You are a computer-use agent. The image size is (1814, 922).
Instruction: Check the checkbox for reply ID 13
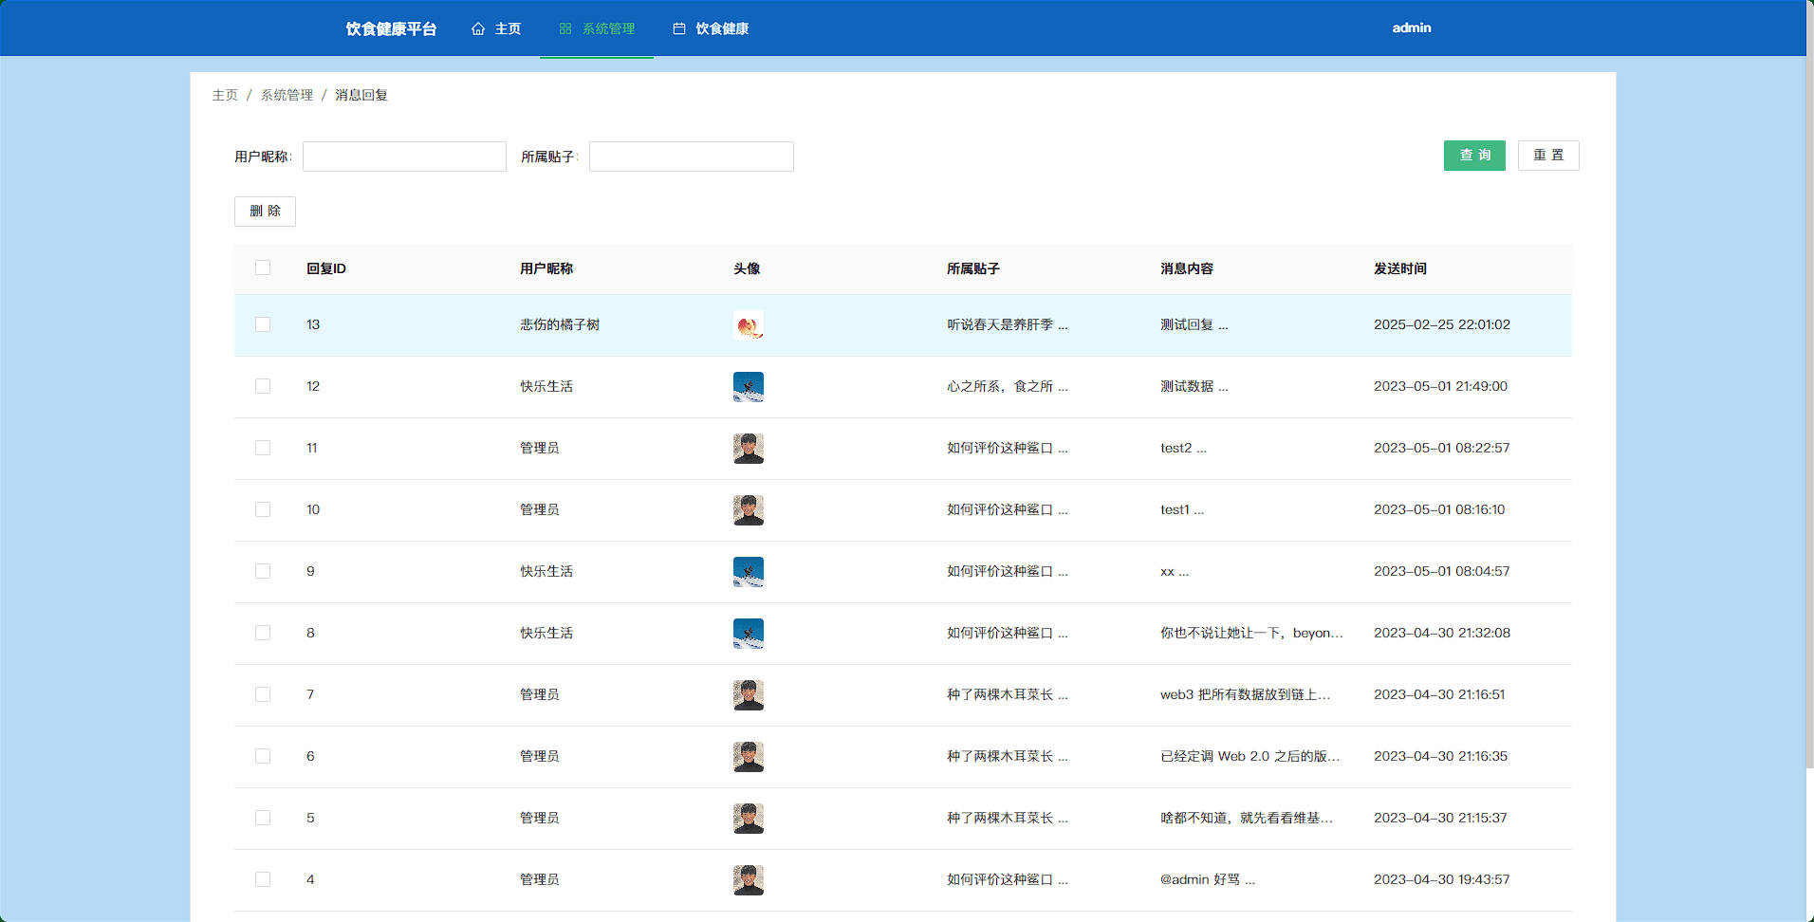tap(263, 324)
